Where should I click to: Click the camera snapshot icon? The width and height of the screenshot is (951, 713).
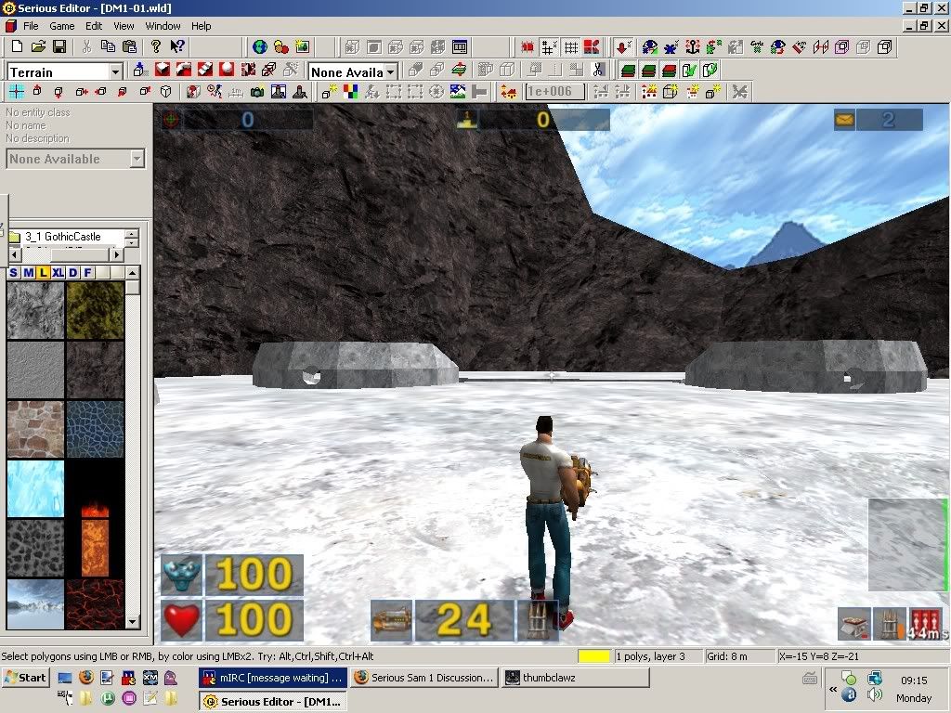click(x=257, y=92)
